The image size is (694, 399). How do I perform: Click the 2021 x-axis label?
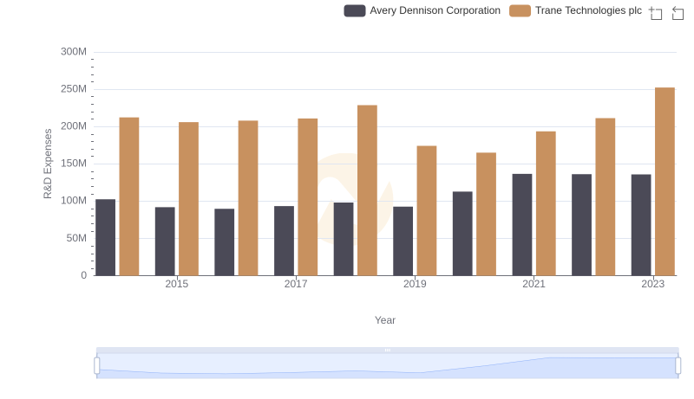[534, 284]
